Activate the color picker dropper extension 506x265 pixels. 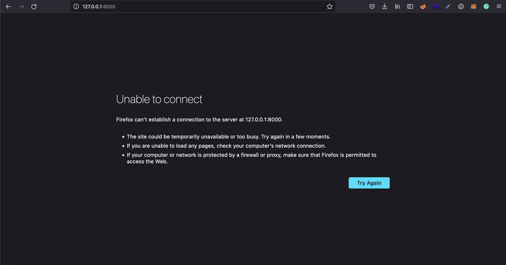tap(448, 6)
